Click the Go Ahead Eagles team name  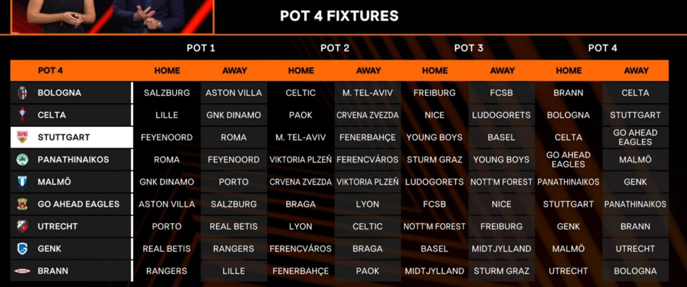tap(78, 204)
